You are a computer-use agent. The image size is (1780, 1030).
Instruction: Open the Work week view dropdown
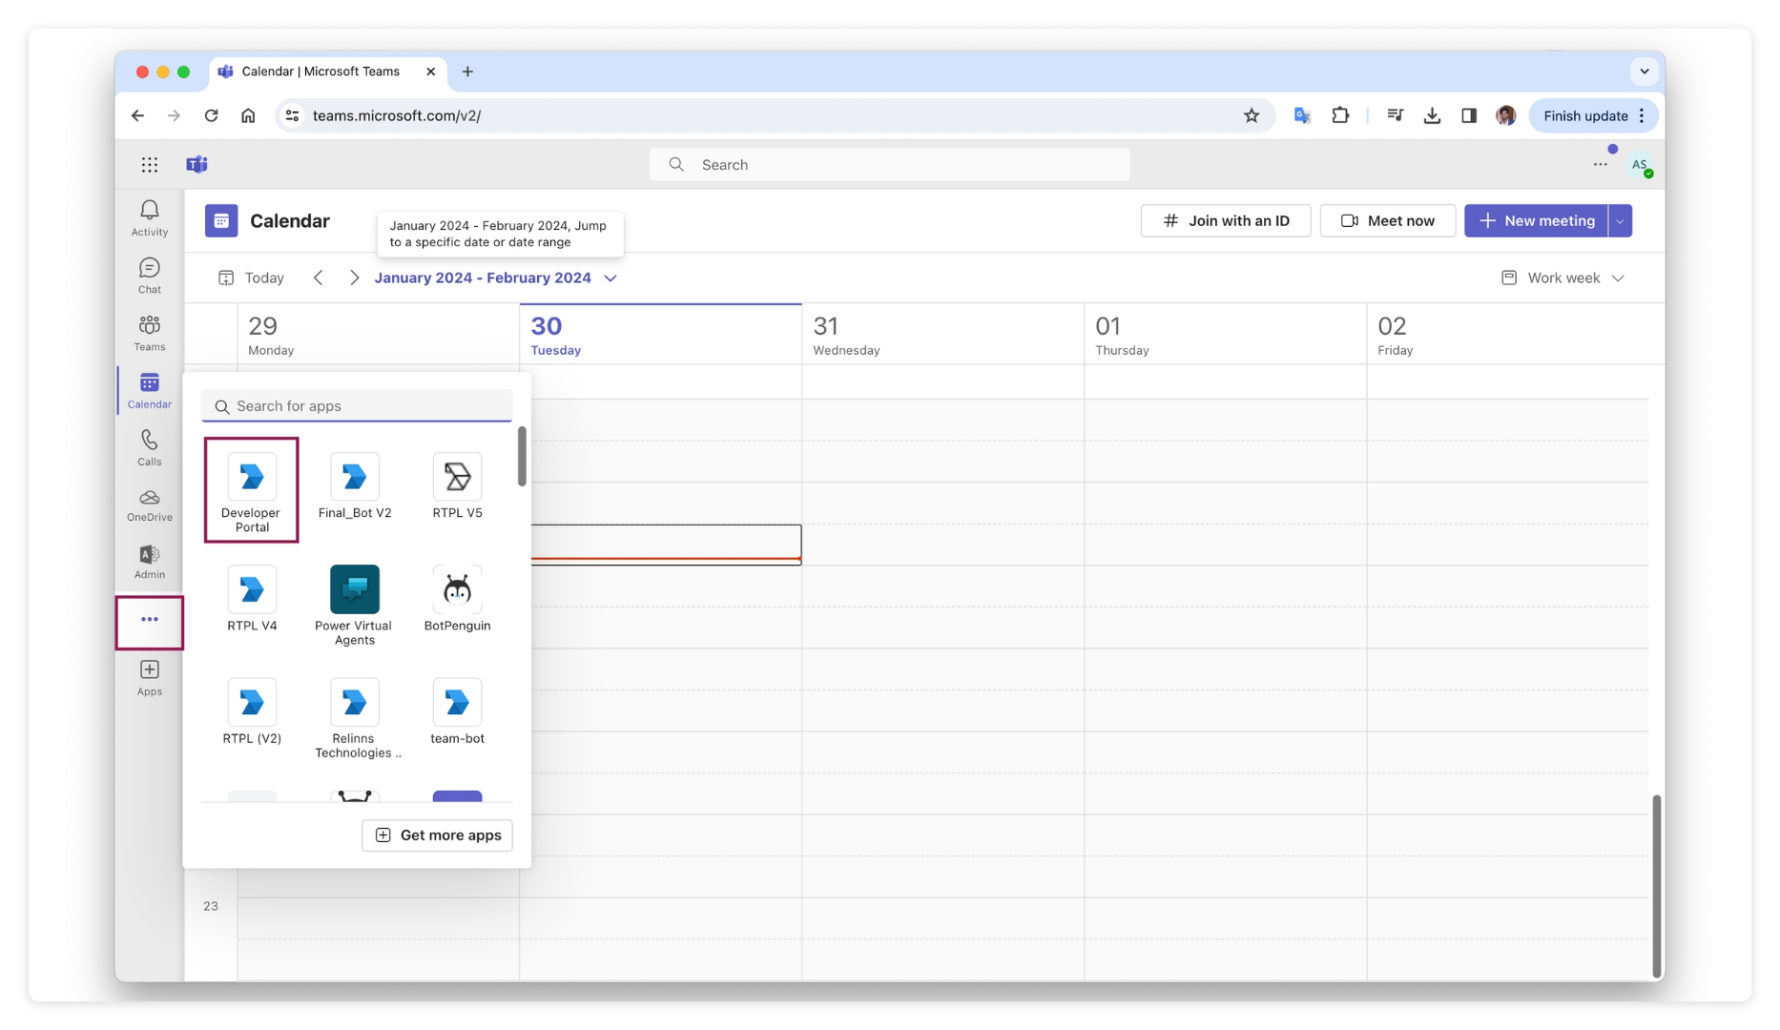point(1563,278)
